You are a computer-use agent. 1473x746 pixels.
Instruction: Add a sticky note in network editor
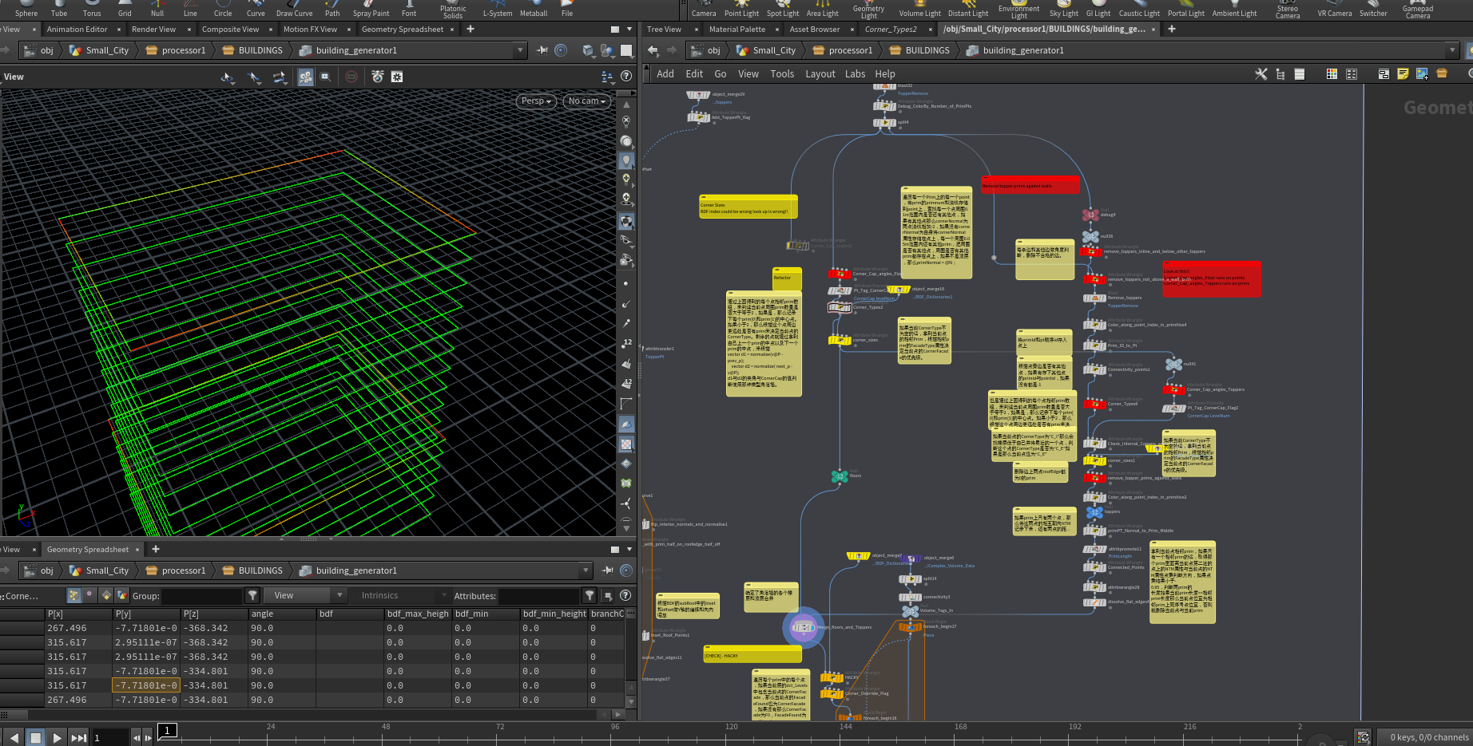click(1403, 74)
